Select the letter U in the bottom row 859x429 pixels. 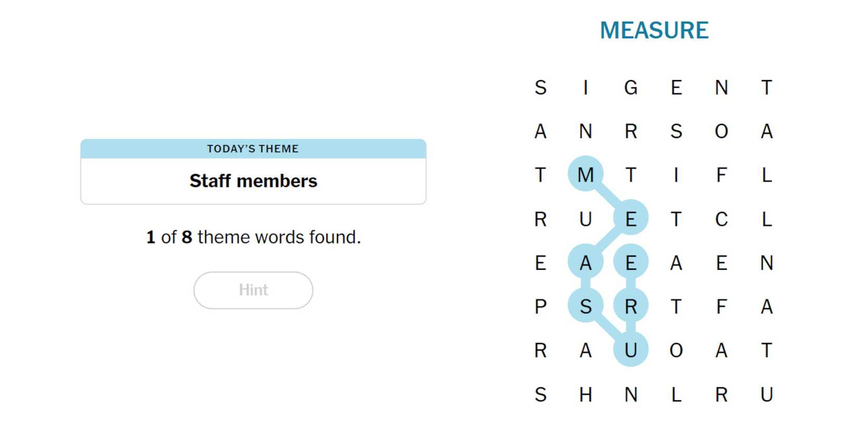766,395
